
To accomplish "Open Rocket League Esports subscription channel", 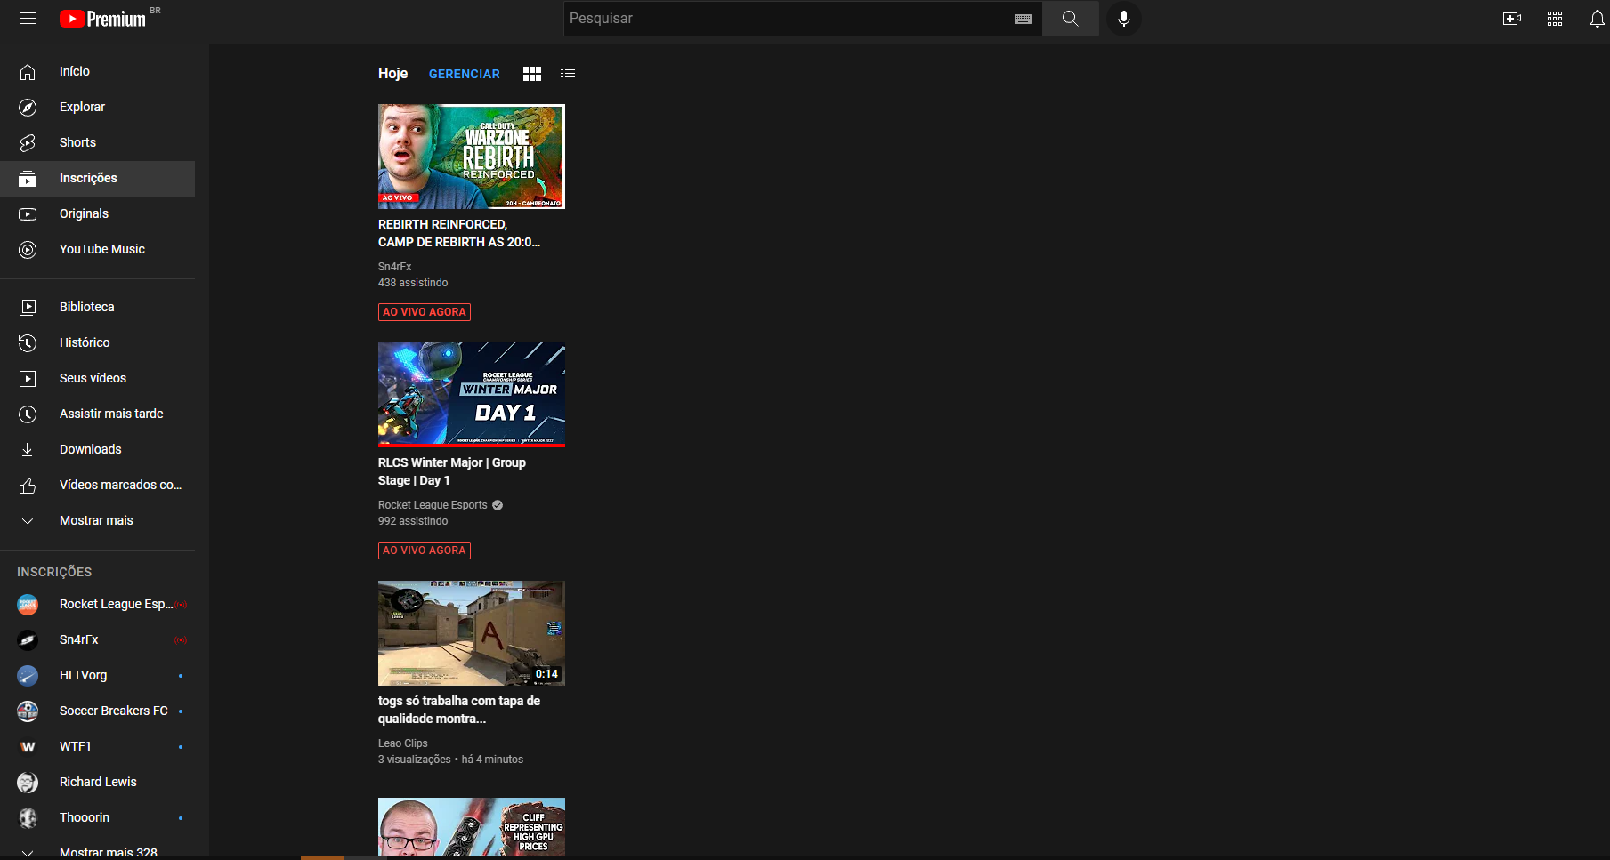I will tap(98, 604).
